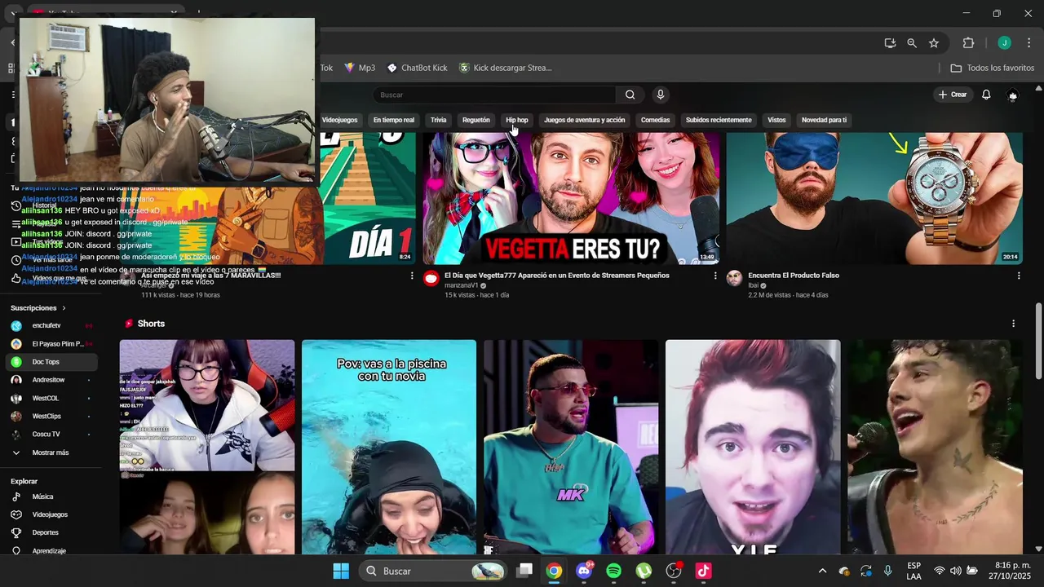This screenshot has width=1044, height=587.
Task: Open the YouTube account avatar menu
Action: (1013, 95)
